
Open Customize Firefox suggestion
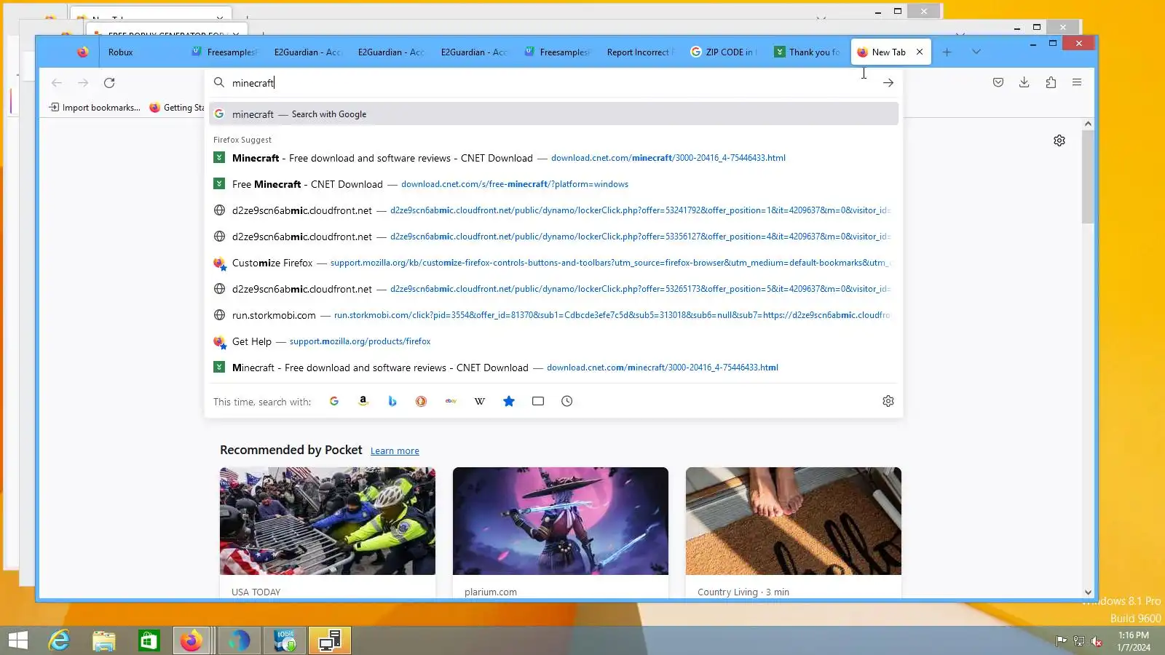pyautogui.click(x=553, y=263)
